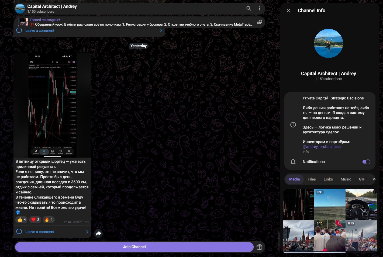The height and width of the screenshot is (257, 383).
Task: Play the 0:15 video thumbnail in Media
Action: (361, 236)
